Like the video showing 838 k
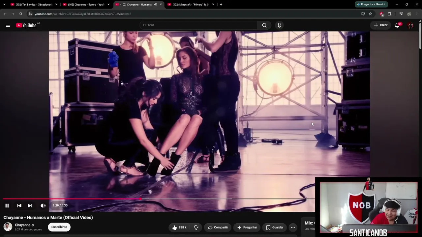The width and height of the screenshot is (422, 237). (179, 227)
